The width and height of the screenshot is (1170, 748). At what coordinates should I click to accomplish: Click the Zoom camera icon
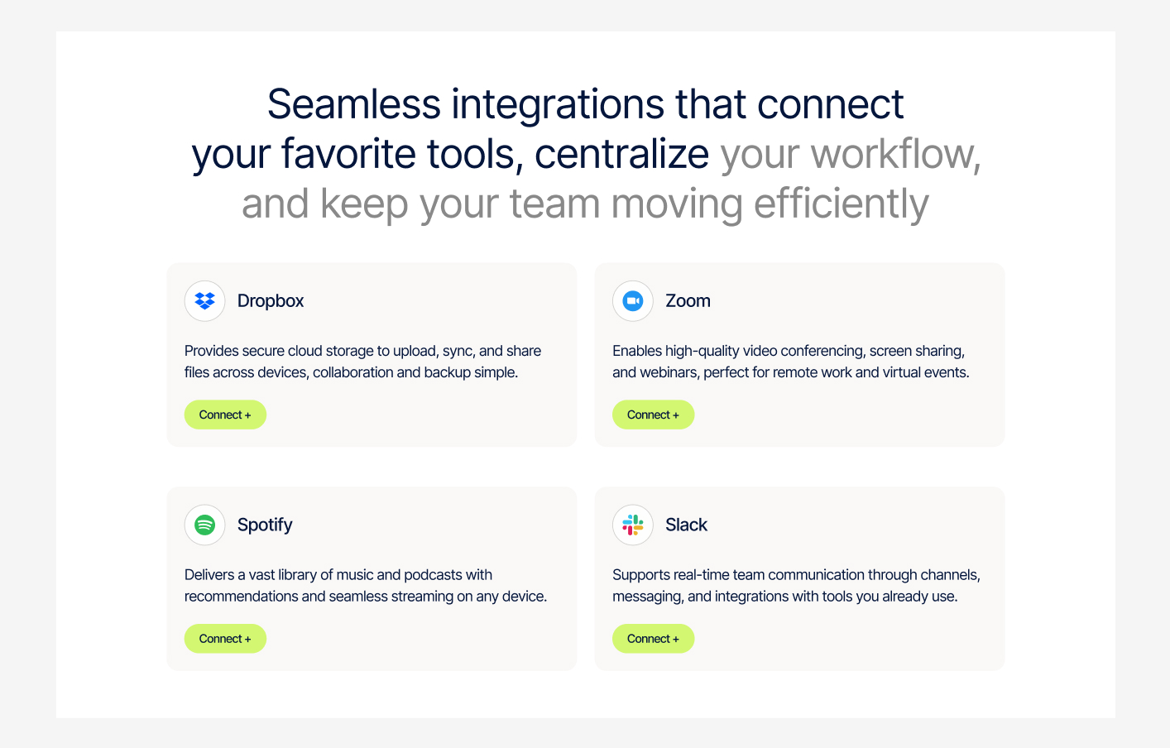tap(632, 300)
